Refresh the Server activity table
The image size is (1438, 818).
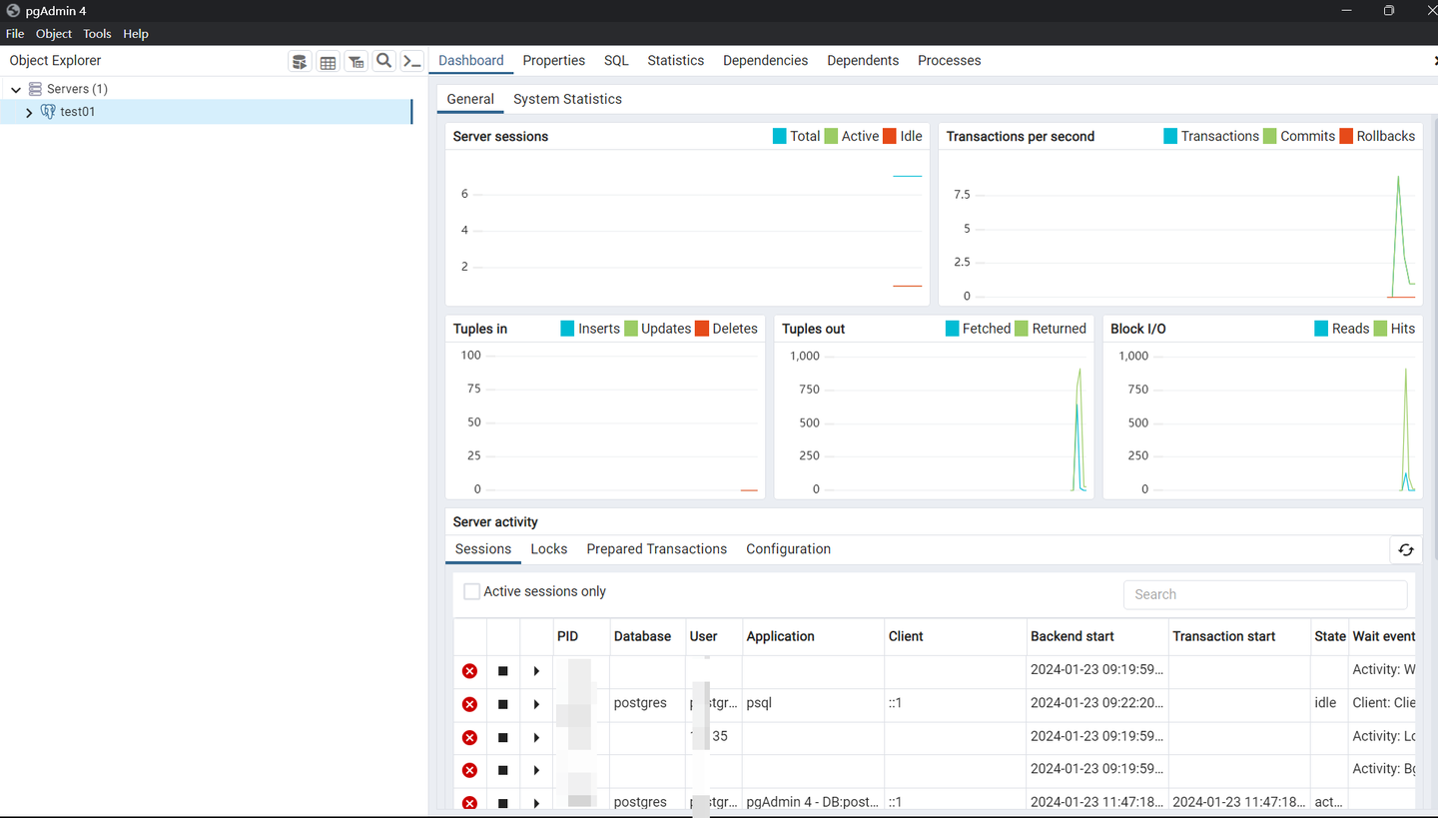1406,549
